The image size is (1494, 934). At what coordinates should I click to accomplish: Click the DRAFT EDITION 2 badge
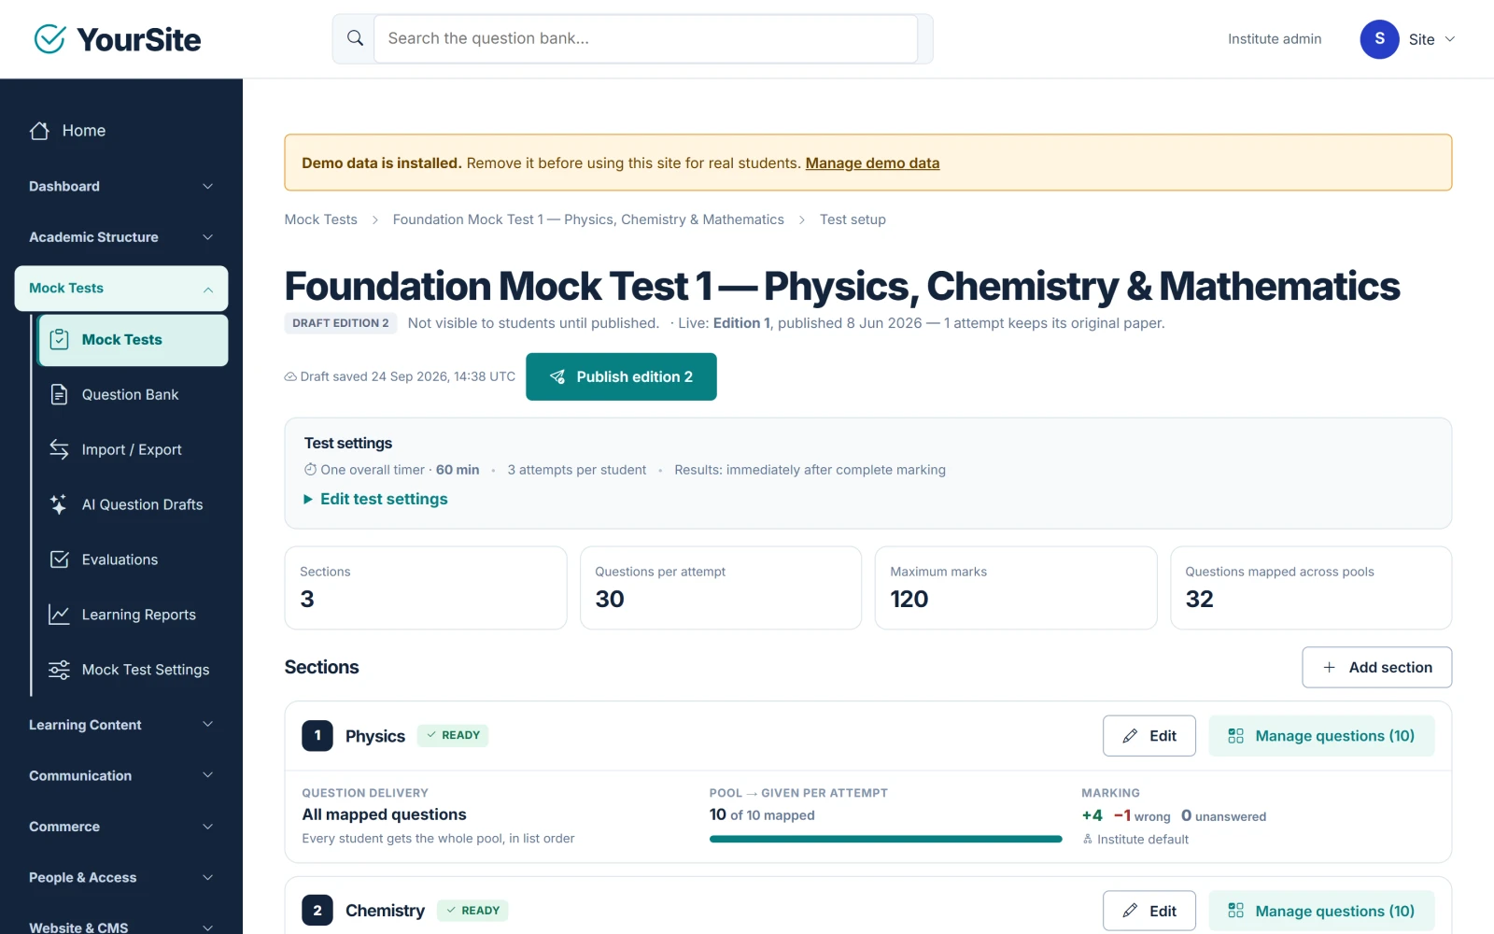click(x=341, y=323)
